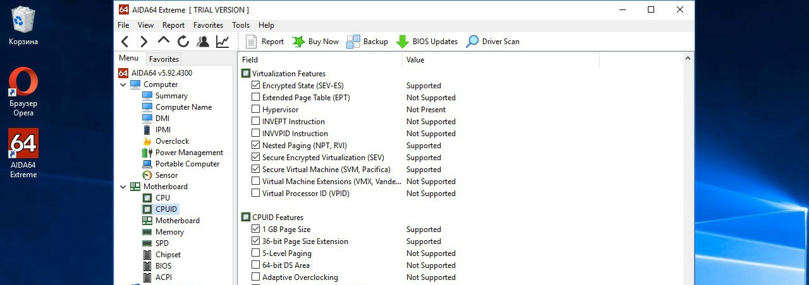The image size is (809, 285).
Task: Go up one level with Up arrow
Action: pyautogui.click(x=164, y=41)
